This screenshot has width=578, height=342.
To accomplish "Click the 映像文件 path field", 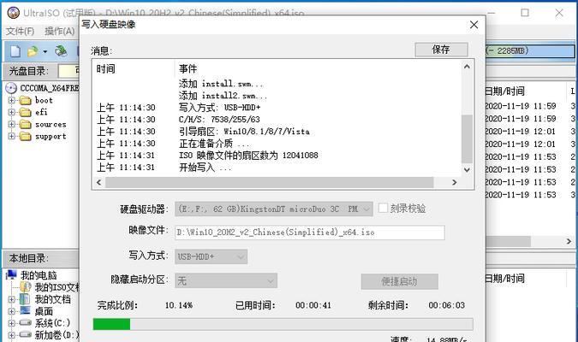I will [310, 233].
